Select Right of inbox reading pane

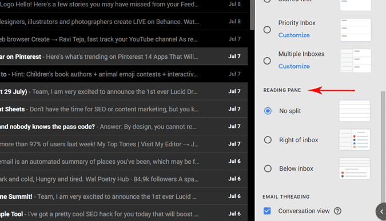point(268,140)
